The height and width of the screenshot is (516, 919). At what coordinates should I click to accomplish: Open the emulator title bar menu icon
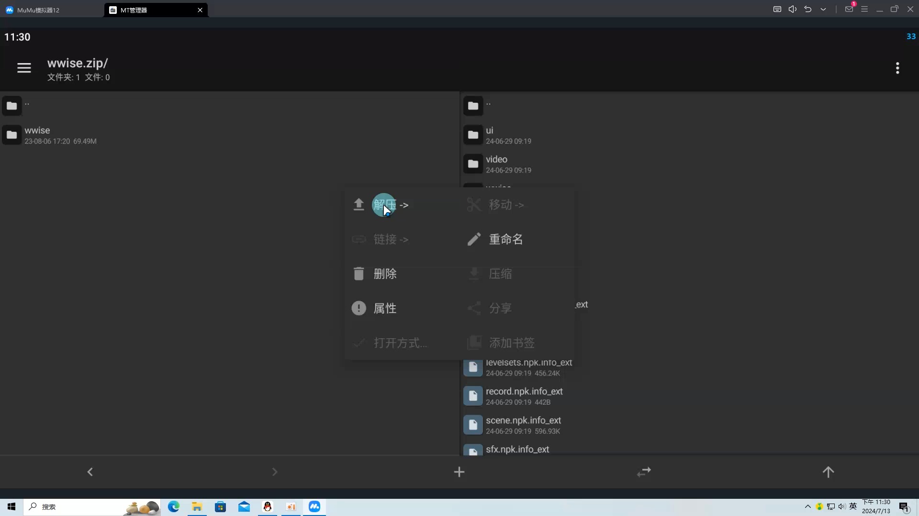[864, 9]
